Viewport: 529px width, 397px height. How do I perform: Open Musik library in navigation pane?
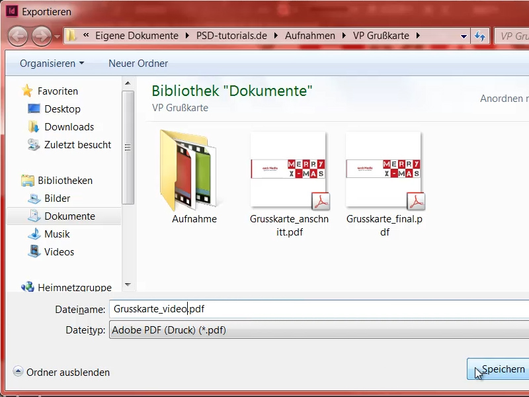coord(57,234)
